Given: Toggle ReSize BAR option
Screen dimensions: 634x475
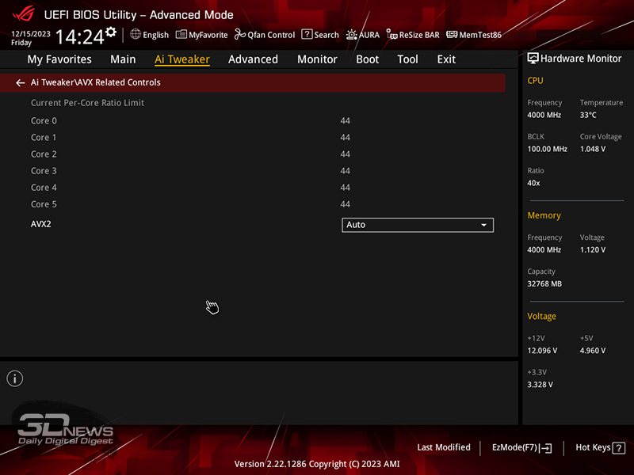Looking at the screenshot, I should point(413,35).
